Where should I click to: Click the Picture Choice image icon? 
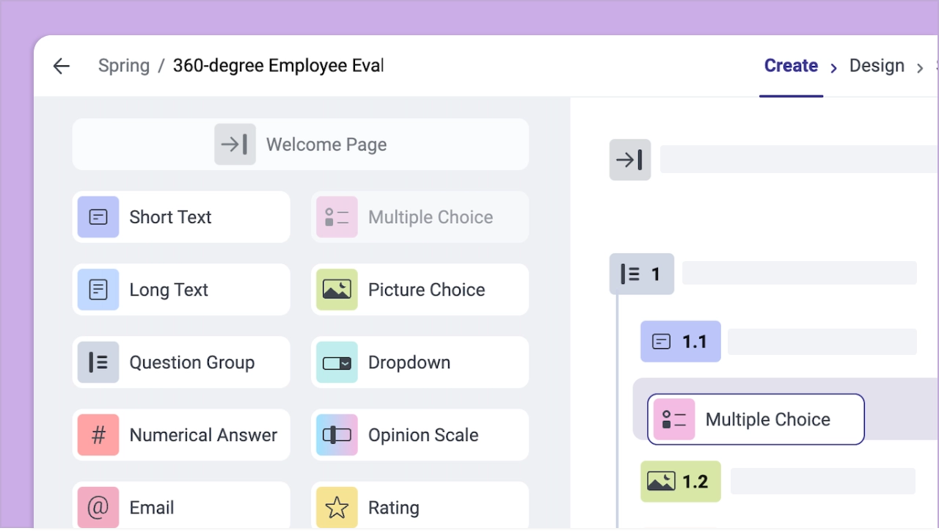[337, 290]
